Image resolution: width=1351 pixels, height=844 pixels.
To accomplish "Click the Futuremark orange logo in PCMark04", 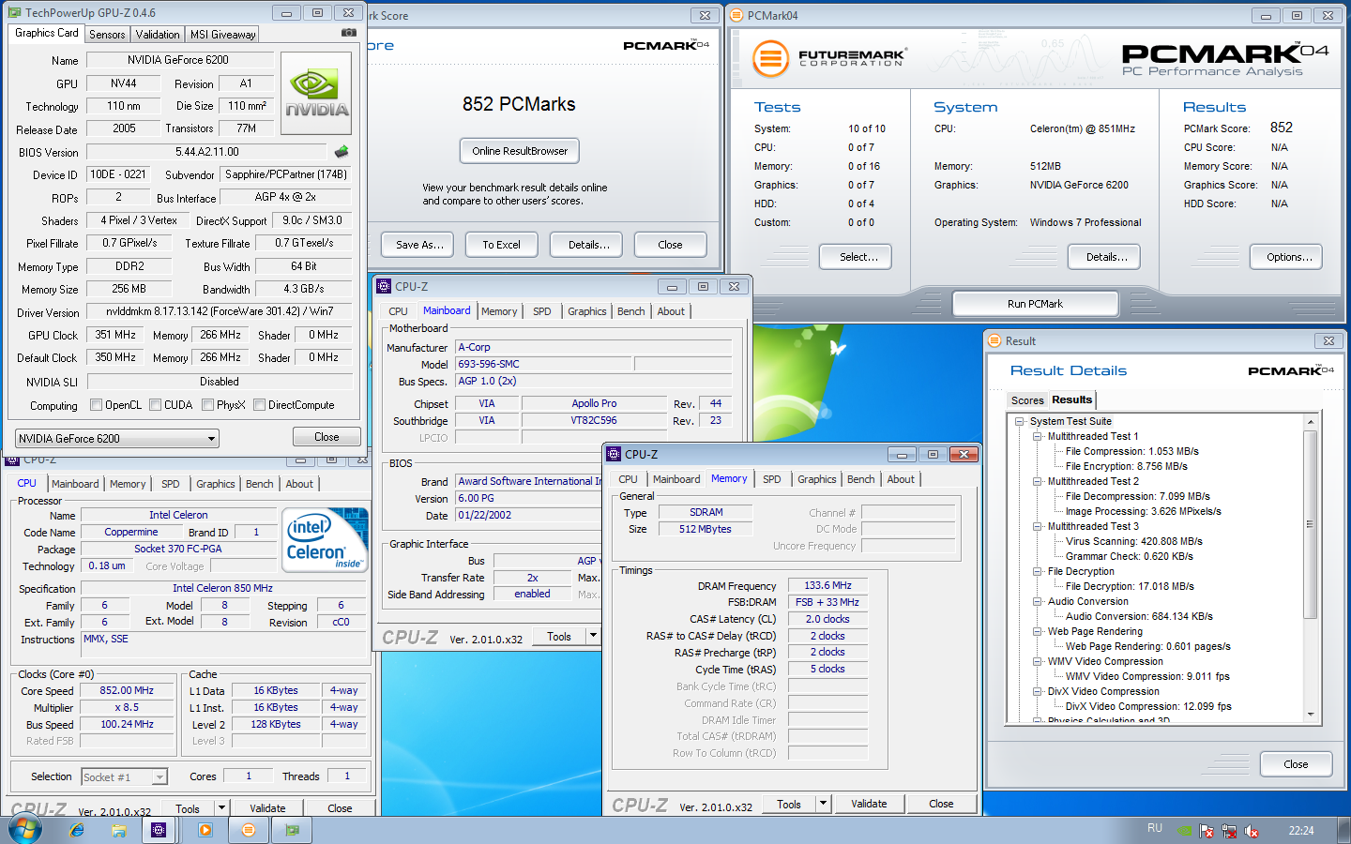I will coord(770,58).
